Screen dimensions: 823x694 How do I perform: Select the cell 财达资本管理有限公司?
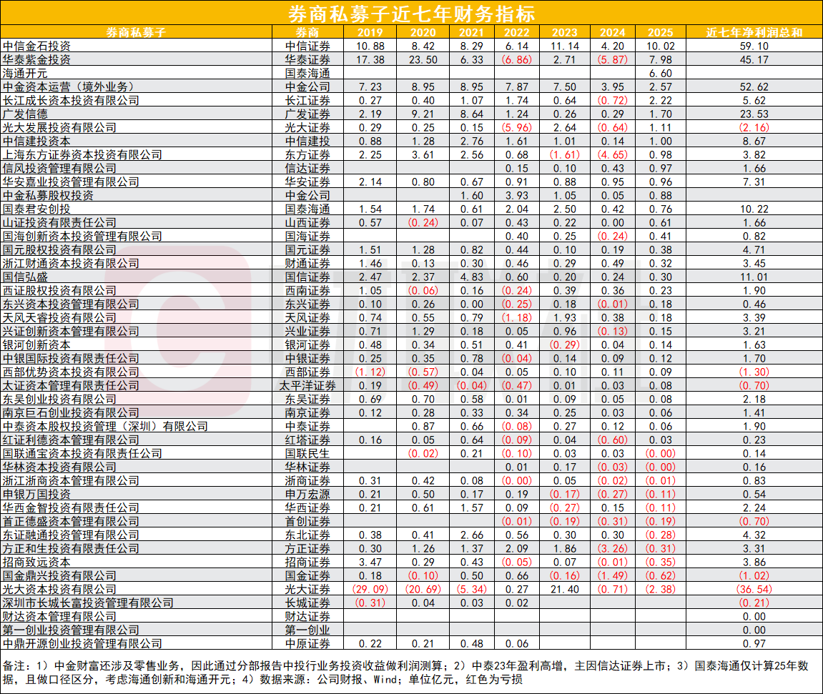pyautogui.click(x=59, y=617)
